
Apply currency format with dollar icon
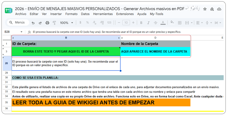pos(80,22)
